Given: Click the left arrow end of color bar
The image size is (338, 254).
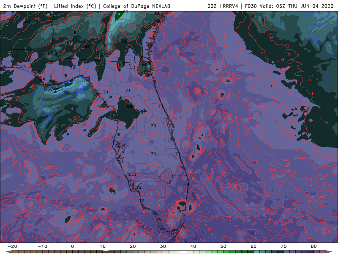Looking at the screenshot, I should tap(8, 252).
